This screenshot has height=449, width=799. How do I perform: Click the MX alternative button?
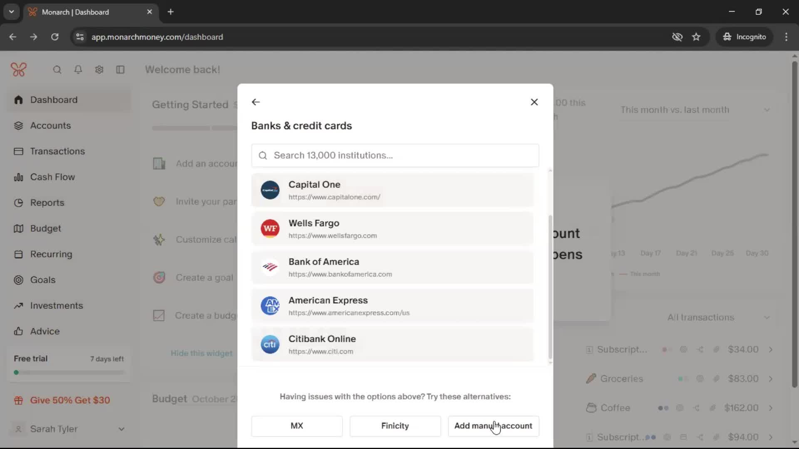click(x=297, y=426)
